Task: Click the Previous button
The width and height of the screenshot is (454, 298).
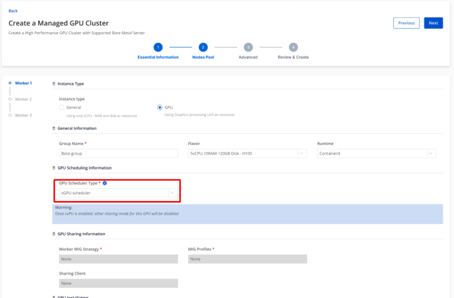Action: click(406, 23)
